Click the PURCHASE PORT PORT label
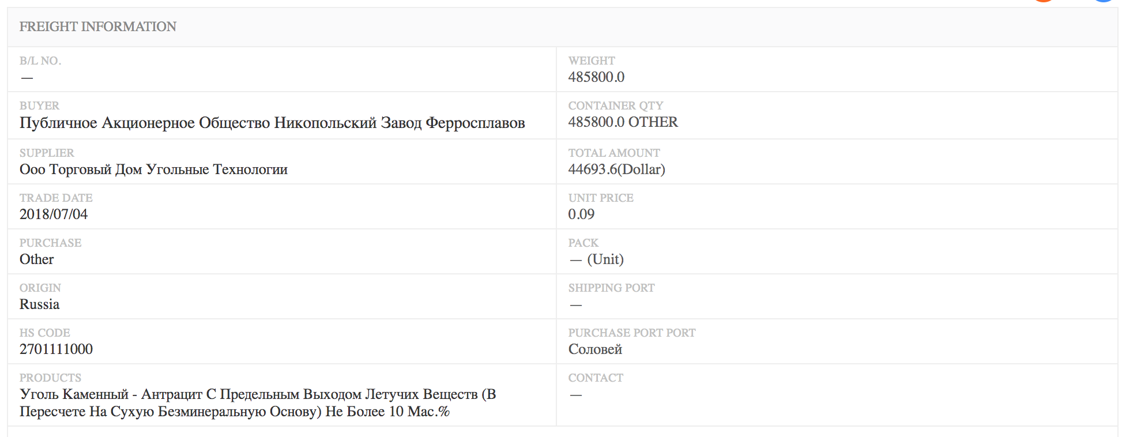Screen dimensions: 1122x437 point(632,333)
